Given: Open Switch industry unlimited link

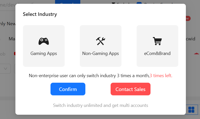Looking at the screenshot, I should [x=101, y=105].
